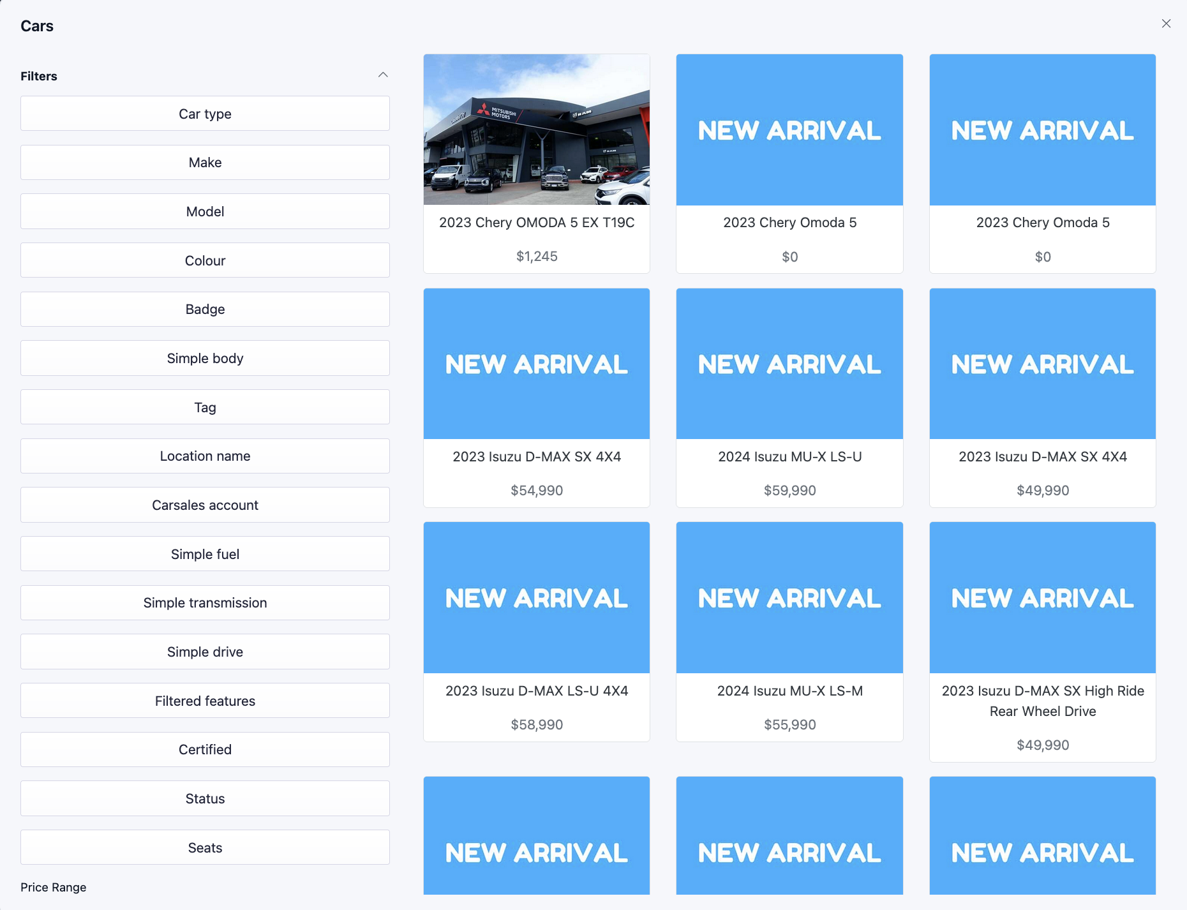This screenshot has width=1187, height=910.
Task: Open the Certified filter
Action: (205, 750)
